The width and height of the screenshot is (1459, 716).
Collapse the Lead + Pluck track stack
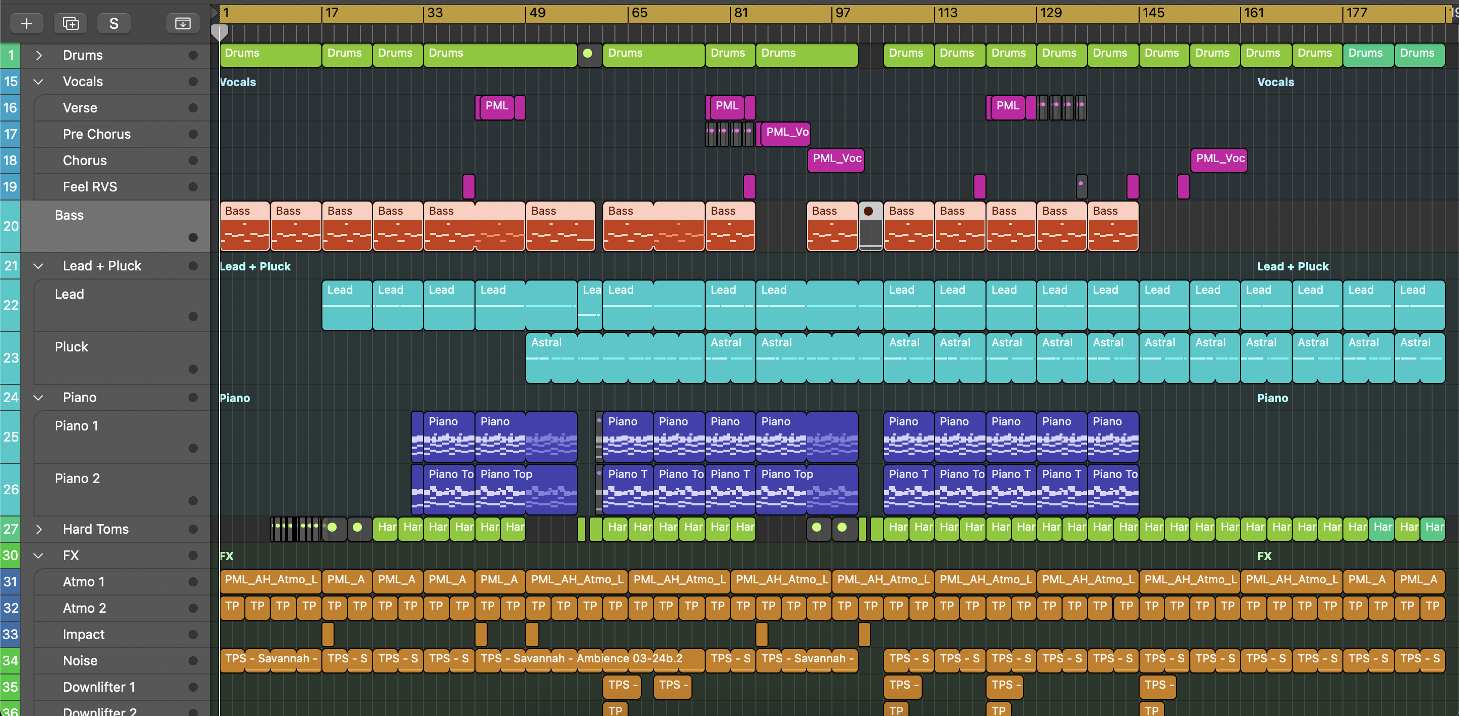tap(39, 266)
